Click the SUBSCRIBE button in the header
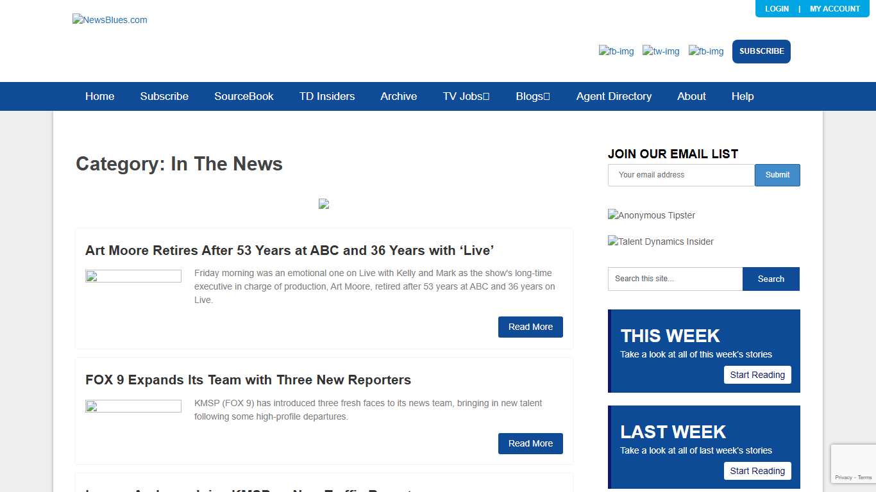 pos(761,51)
